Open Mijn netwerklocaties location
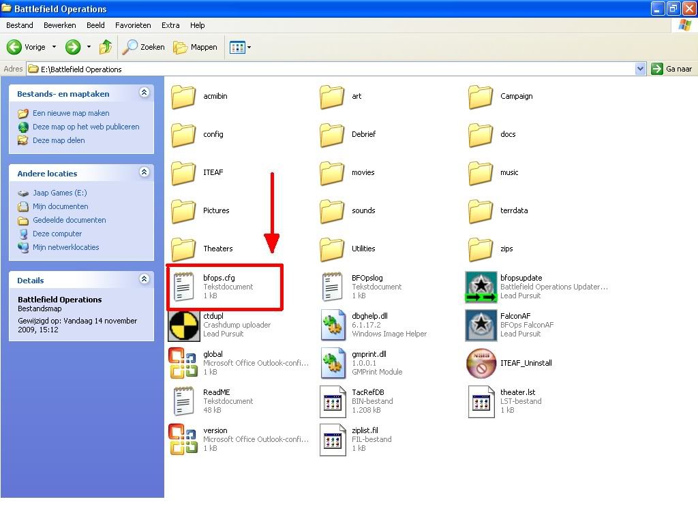The width and height of the screenshot is (698, 523). [x=65, y=247]
